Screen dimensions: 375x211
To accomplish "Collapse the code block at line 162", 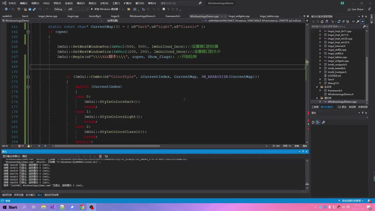I will [28, 32].
